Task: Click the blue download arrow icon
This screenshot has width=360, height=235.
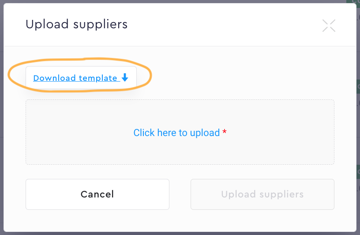Action: (x=125, y=78)
